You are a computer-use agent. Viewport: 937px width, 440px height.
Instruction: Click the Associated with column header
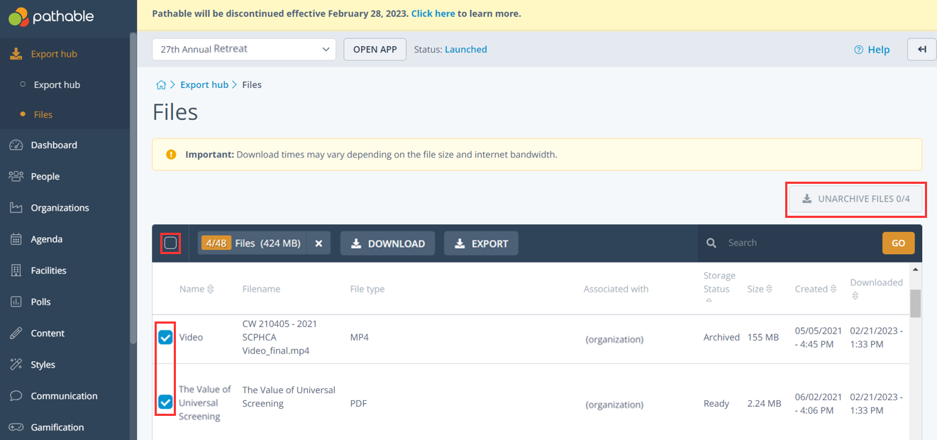coord(616,289)
